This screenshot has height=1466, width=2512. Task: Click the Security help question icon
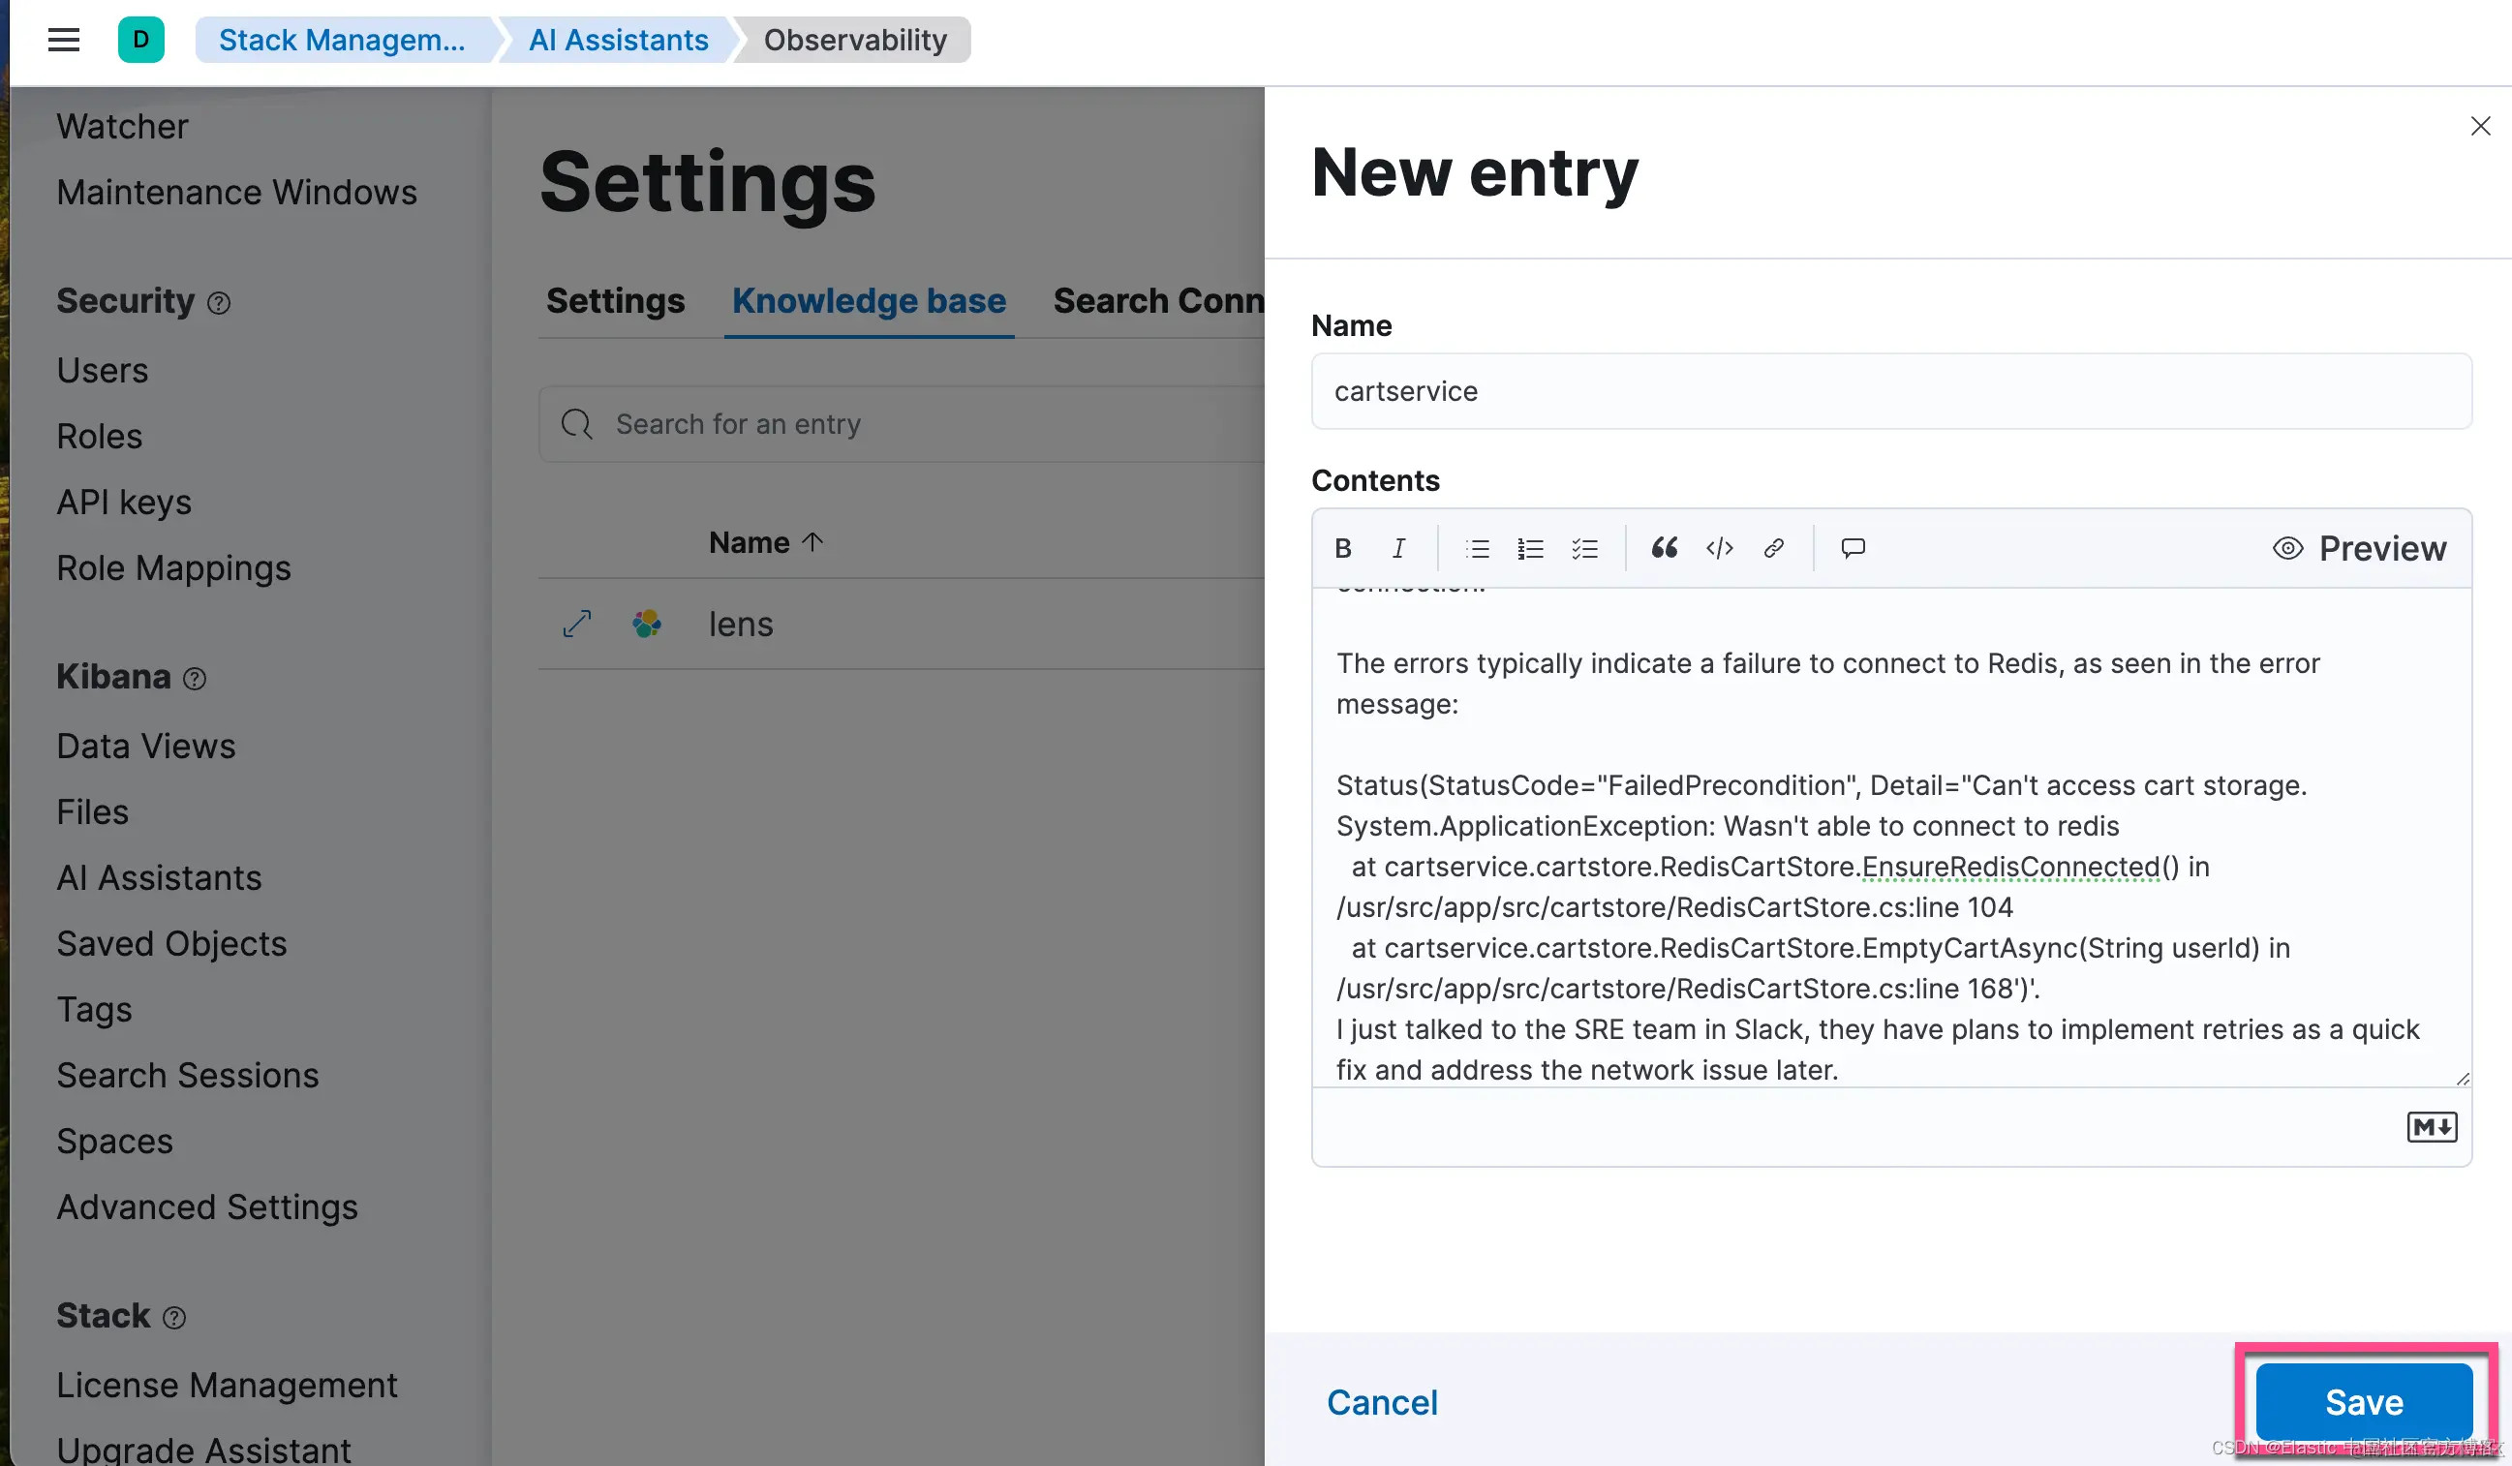click(x=218, y=303)
